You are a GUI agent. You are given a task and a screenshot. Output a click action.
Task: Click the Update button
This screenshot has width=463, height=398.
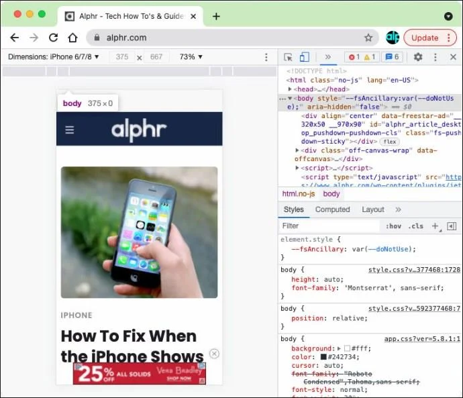[425, 38]
